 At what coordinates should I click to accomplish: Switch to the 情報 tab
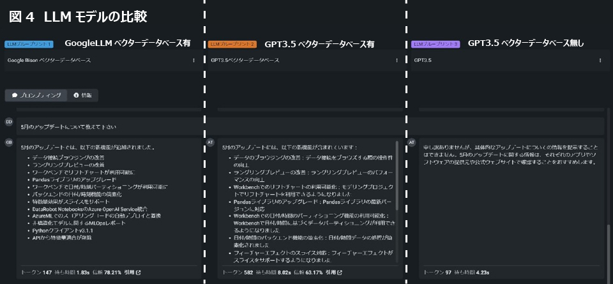tap(82, 95)
